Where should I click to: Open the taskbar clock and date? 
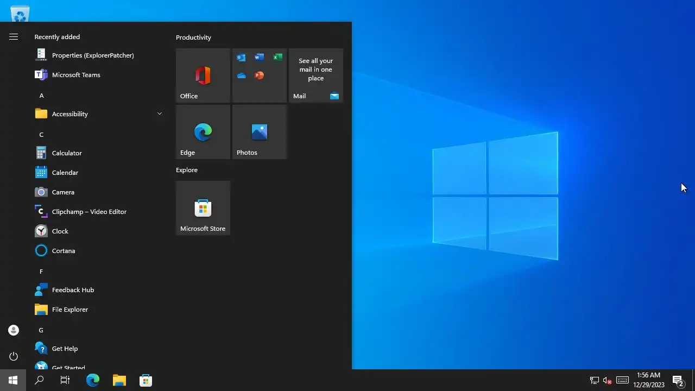click(x=649, y=380)
